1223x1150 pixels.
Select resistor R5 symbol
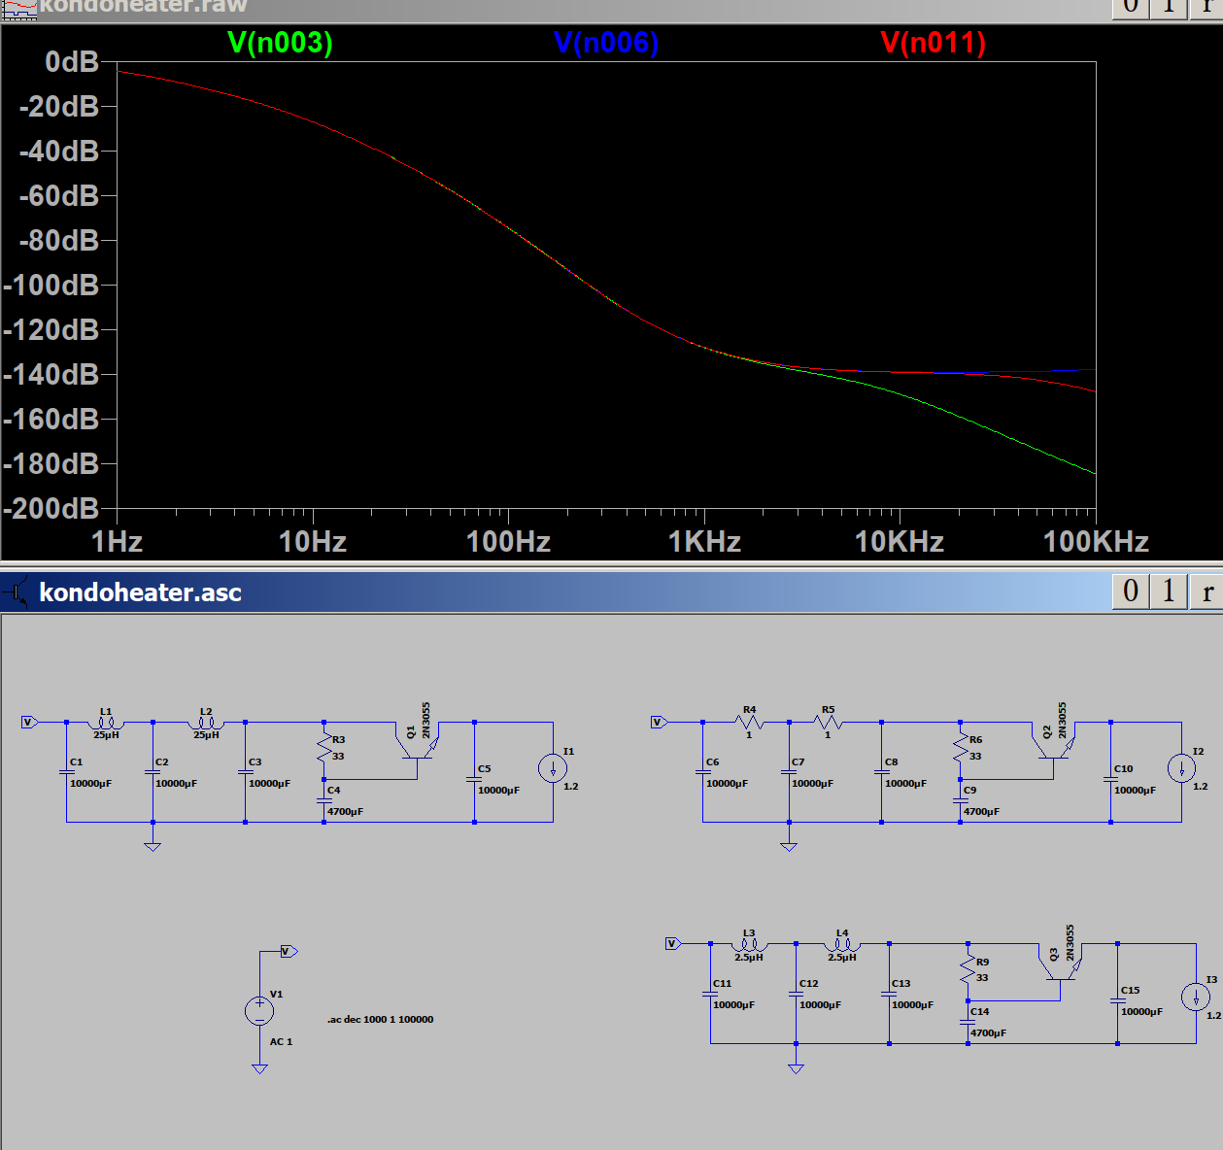[828, 723]
